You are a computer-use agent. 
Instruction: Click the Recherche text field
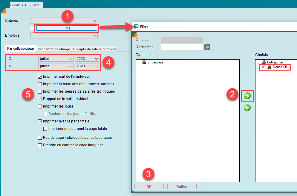pyautogui.click(x=182, y=47)
